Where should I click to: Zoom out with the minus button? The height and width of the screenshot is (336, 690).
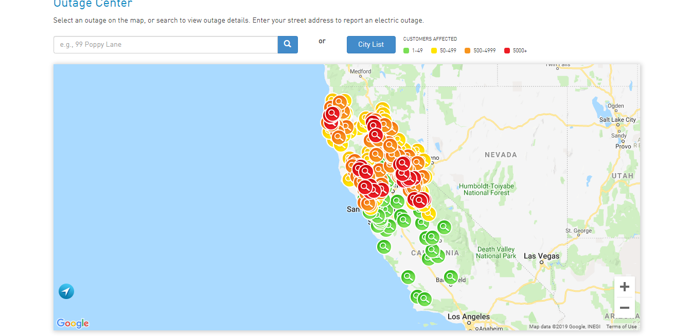[625, 308]
